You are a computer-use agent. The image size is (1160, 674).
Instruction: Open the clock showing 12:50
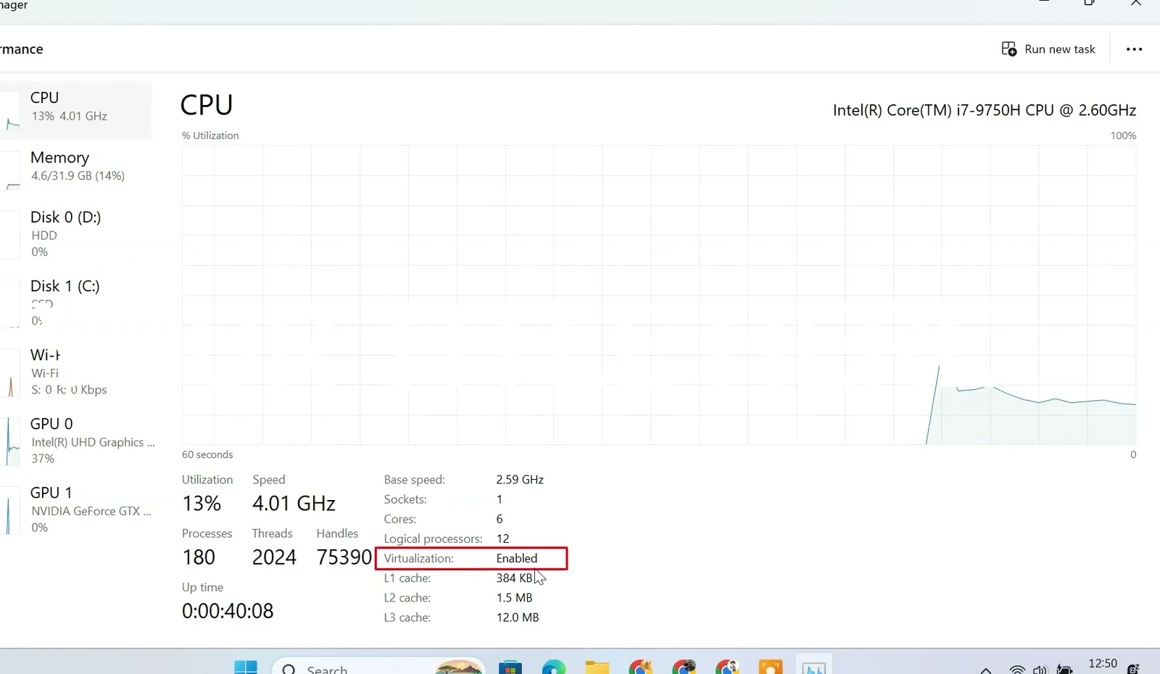(x=1103, y=665)
